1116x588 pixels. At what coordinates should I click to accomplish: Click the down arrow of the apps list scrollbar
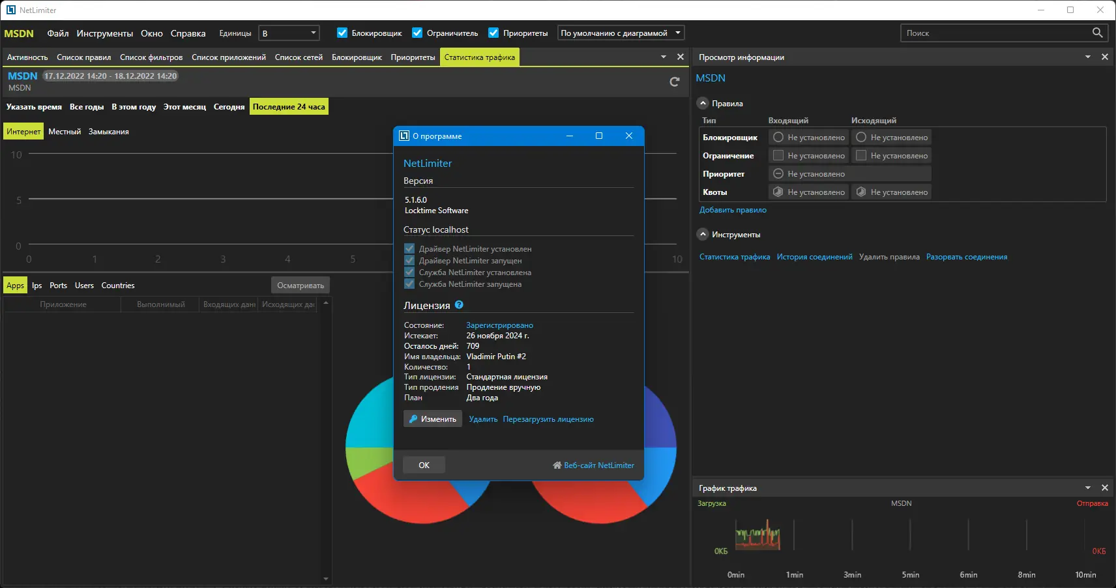pyautogui.click(x=326, y=579)
